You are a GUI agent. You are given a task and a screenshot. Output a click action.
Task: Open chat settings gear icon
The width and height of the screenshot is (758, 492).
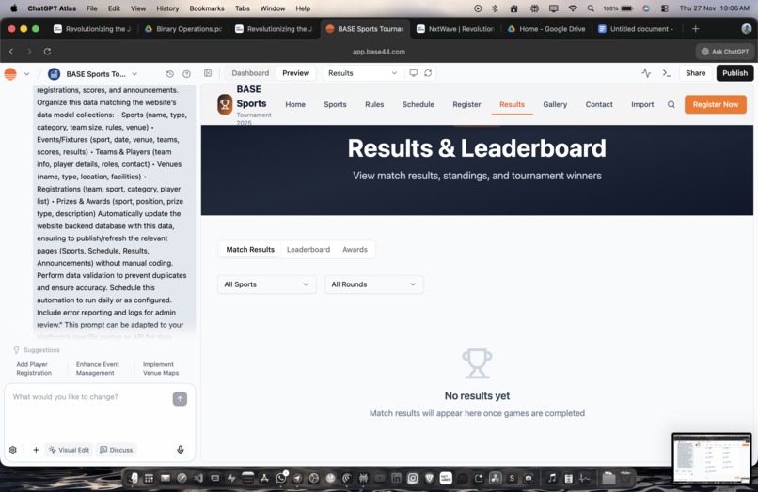tap(13, 450)
